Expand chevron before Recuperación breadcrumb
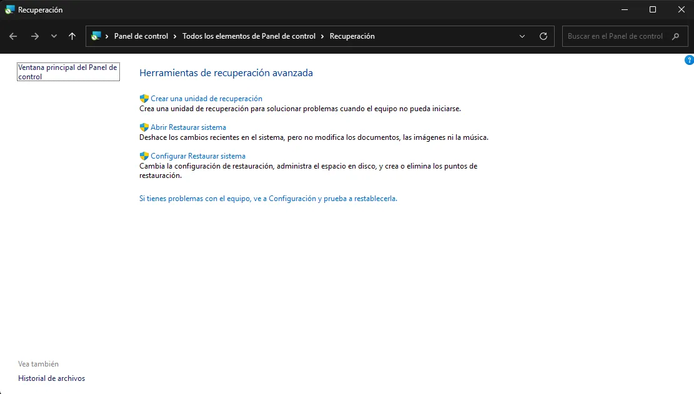The width and height of the screenshot is (694, 394). (x=322, y=36)
